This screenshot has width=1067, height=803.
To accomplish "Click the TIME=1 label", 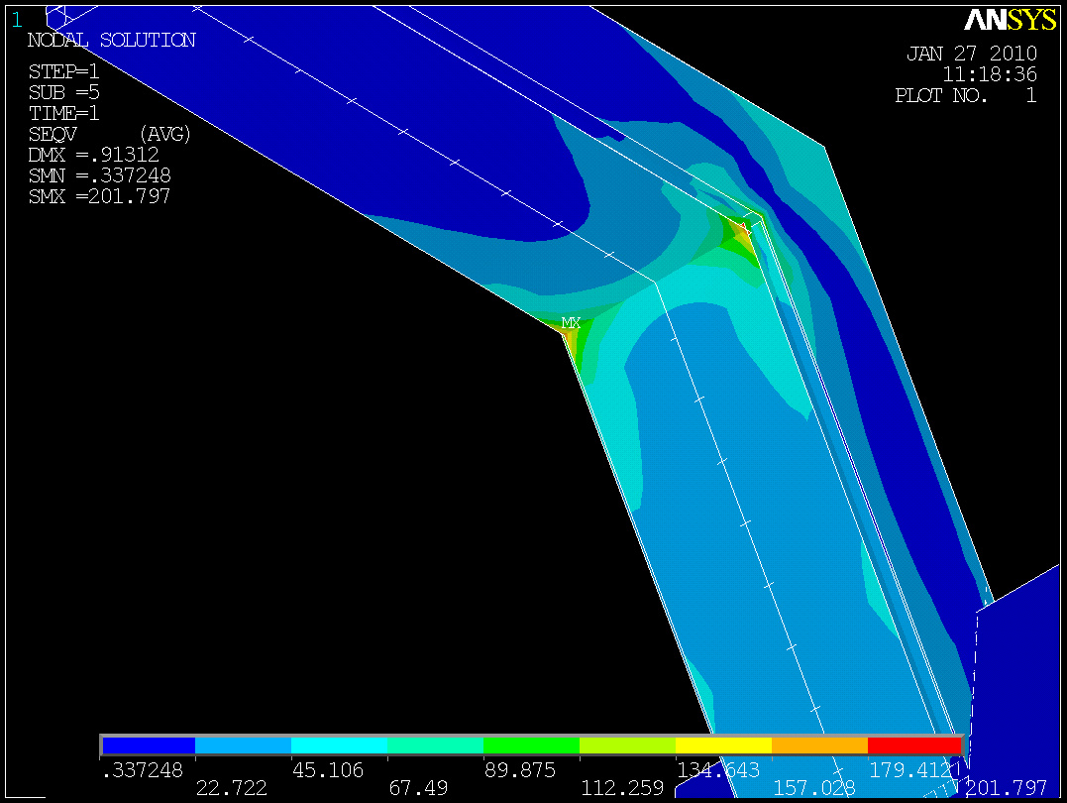I will [63, 113].
